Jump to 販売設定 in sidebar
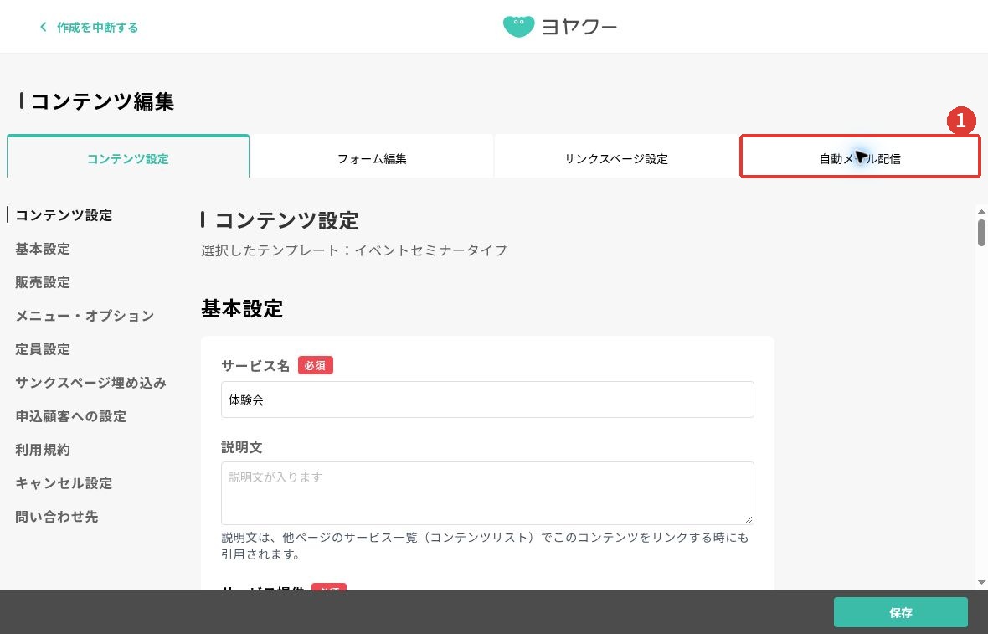 [43, 281]
